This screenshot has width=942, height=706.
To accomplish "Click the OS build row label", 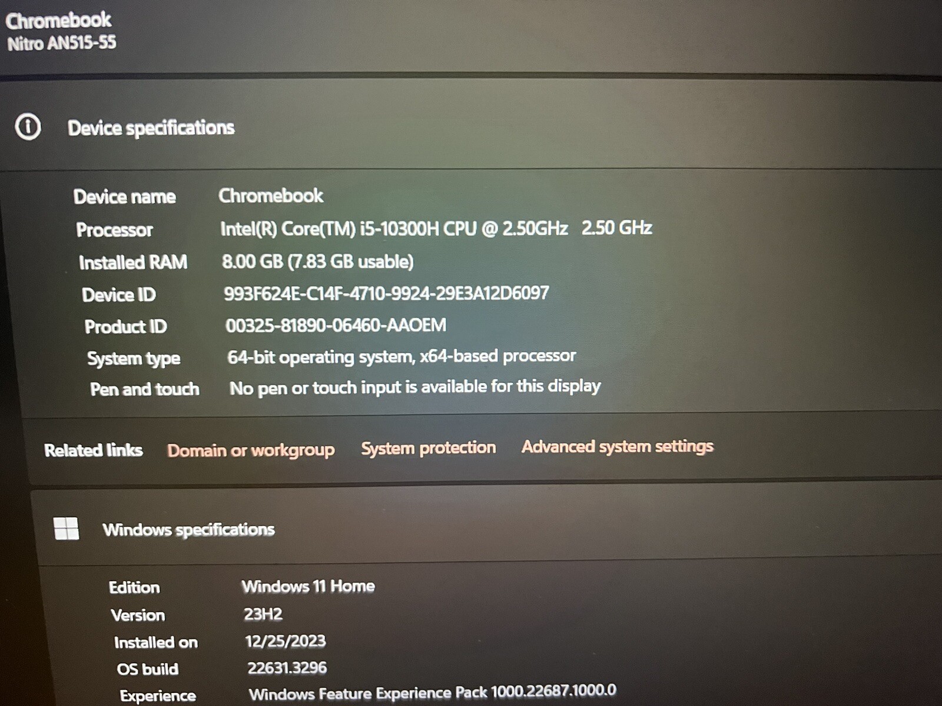I will [147, 670].
